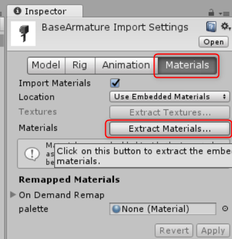Select the Materials tab

point(187,65)
